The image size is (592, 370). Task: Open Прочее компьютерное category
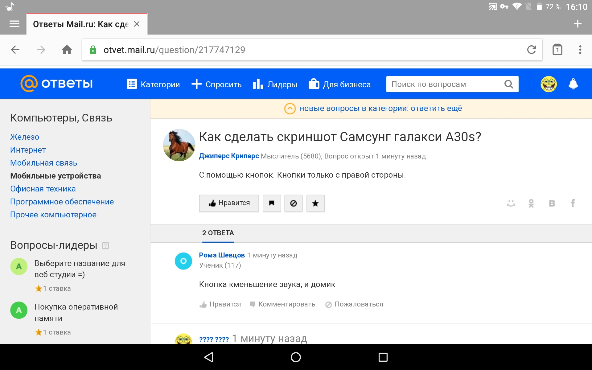[x=53, y=215]
